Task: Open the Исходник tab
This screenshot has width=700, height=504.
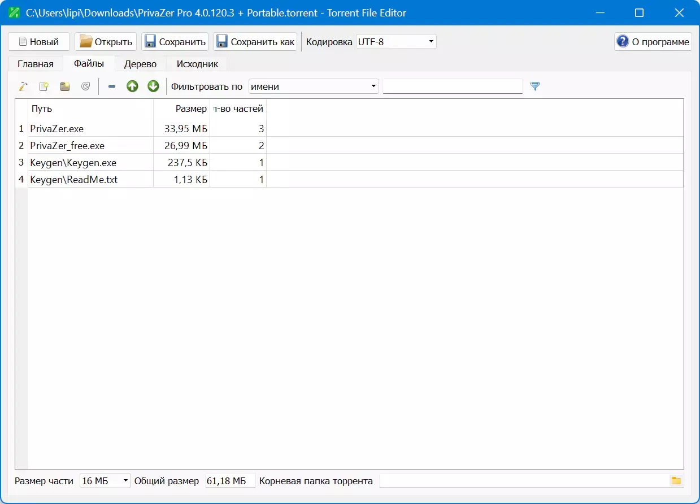Action: coord(197,64)
